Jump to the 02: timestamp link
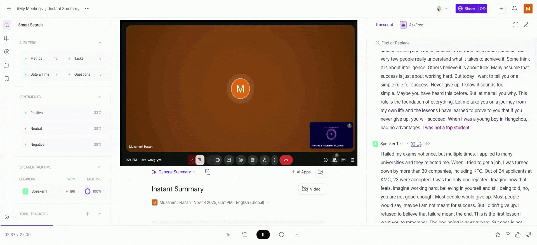The width and height of the screenshot is (537, 245). point(416,144)
